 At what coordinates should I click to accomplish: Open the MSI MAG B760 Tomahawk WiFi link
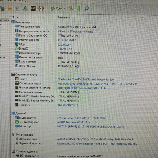pos(98,84)
